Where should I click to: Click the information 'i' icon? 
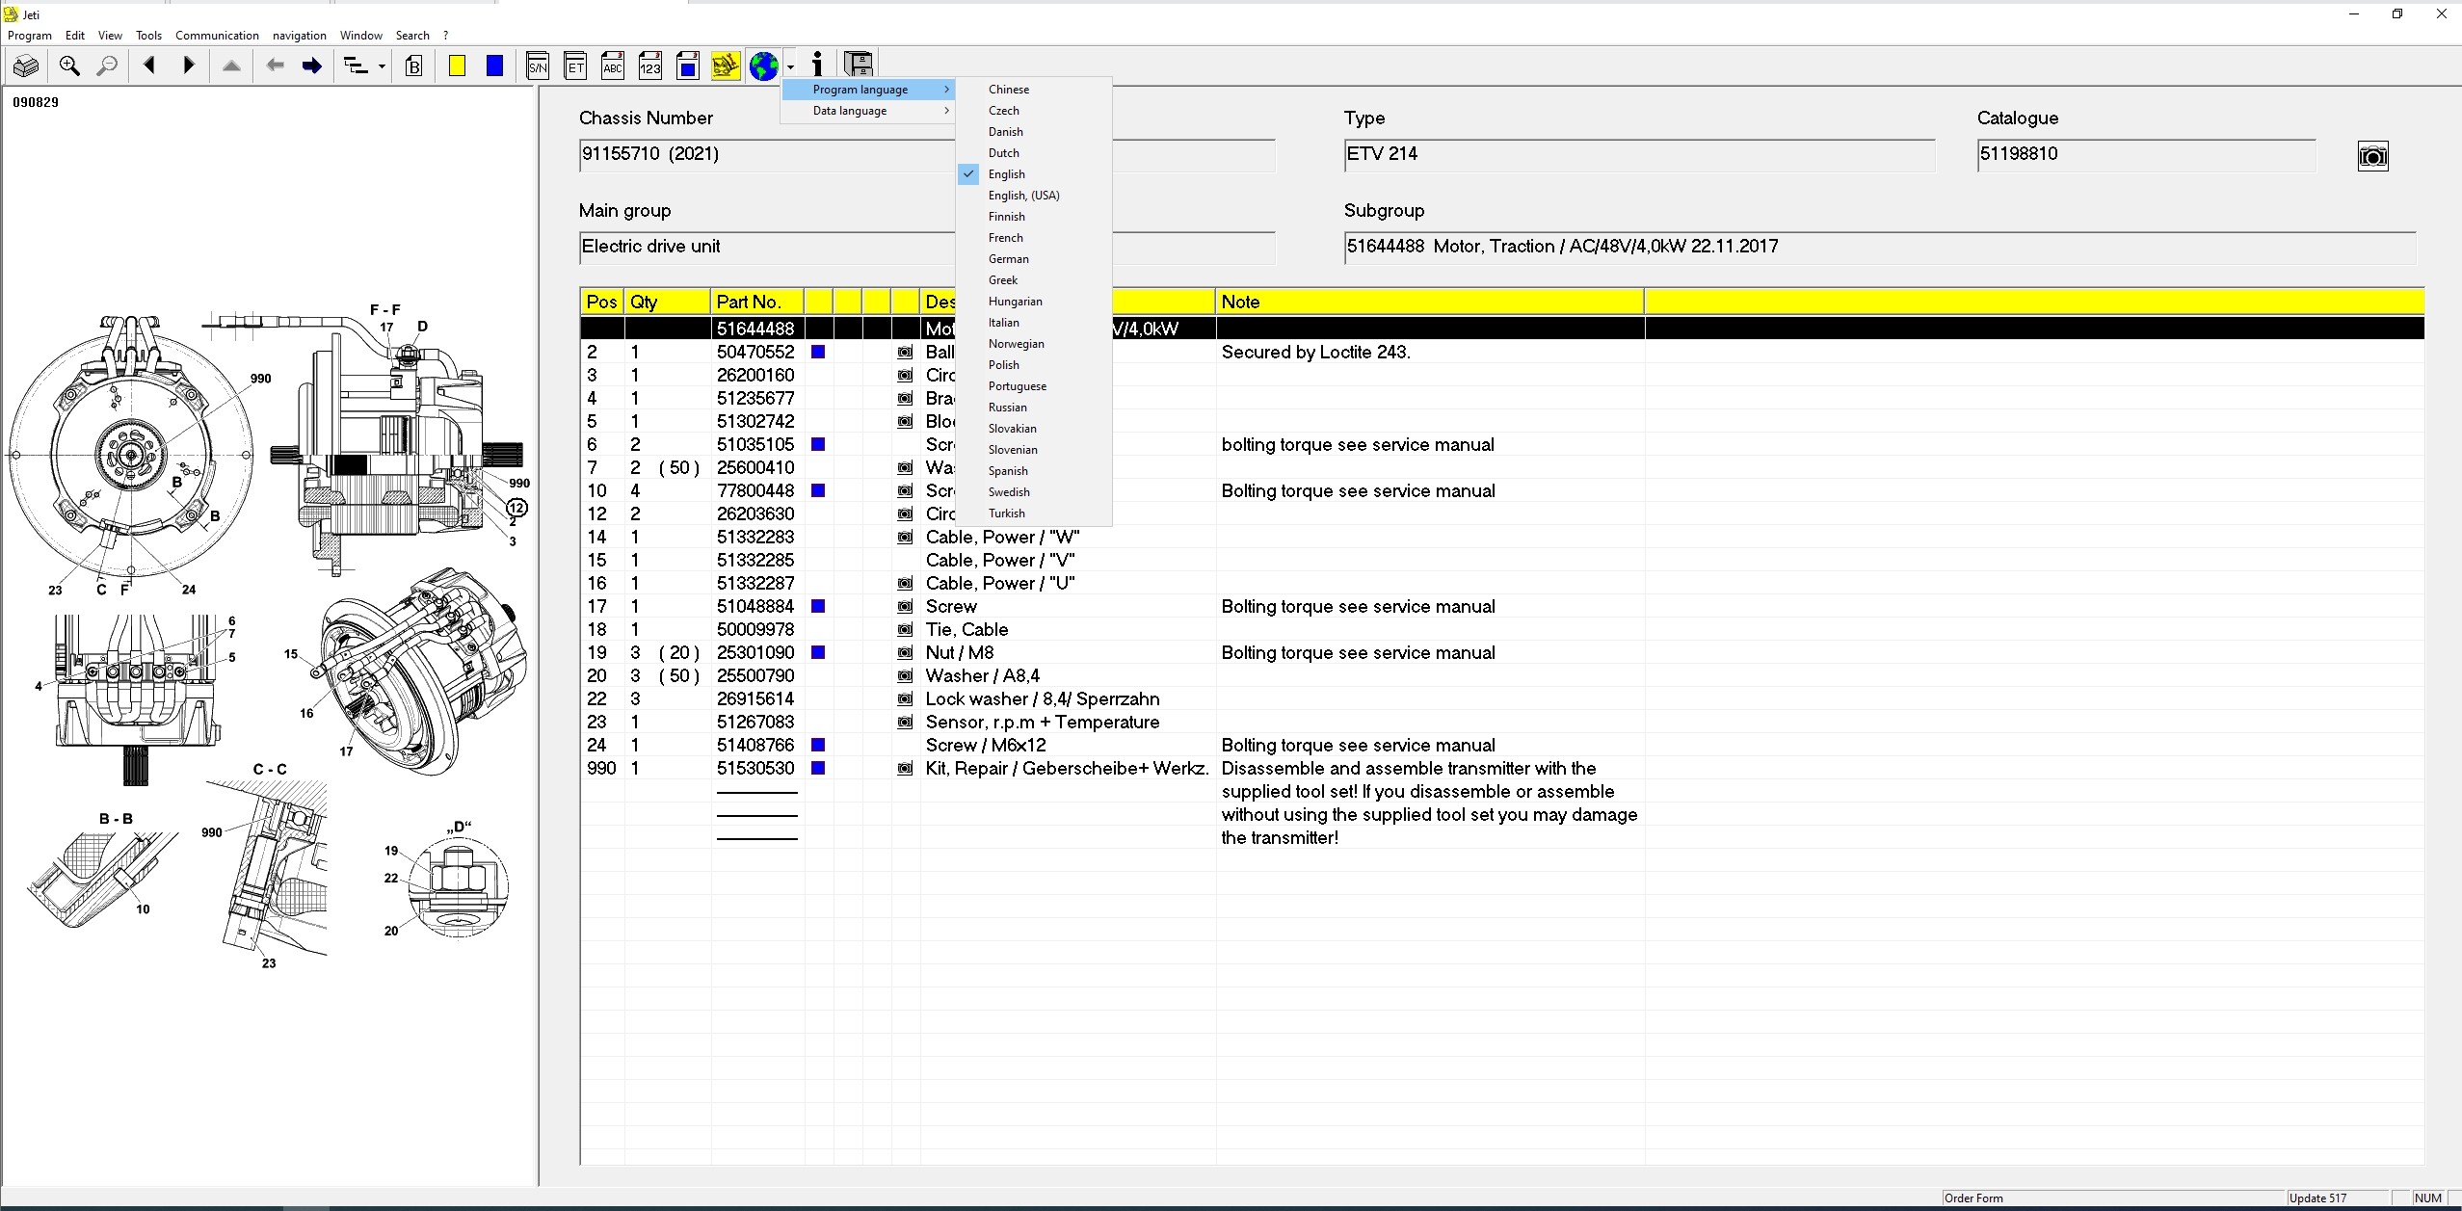pos(817,66)
